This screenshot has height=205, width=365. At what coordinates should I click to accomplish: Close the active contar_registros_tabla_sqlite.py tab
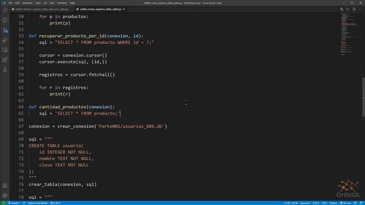point(124,9)
